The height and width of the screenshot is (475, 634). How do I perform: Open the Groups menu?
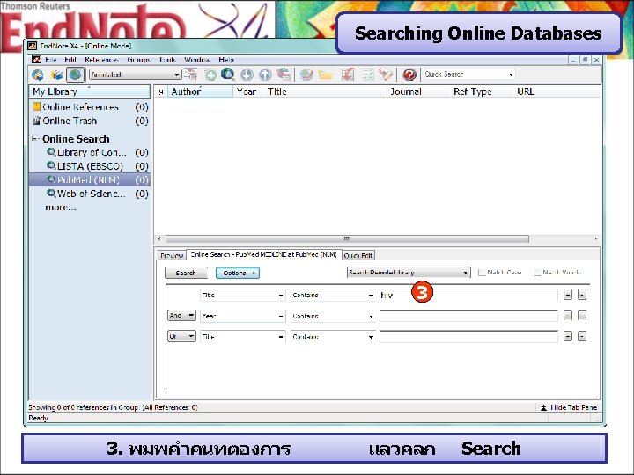(x=139, y=60)
